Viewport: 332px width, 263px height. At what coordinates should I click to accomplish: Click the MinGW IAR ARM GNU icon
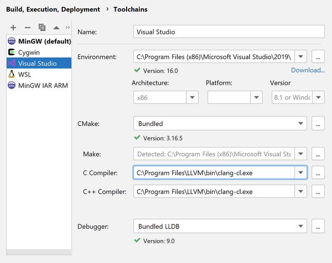coord(11,85)
